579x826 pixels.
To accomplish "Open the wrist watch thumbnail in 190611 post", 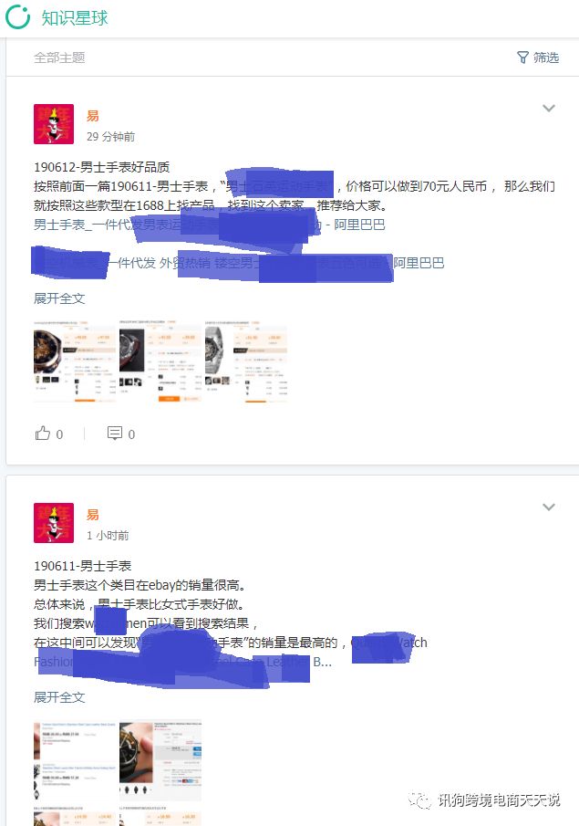I will pos(160,760).
